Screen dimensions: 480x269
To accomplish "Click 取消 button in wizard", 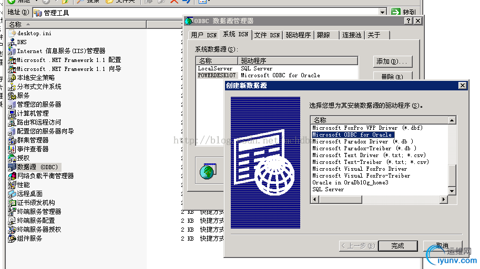I will point(443,246).
